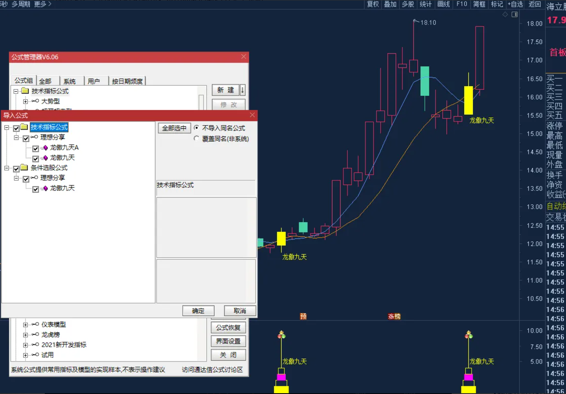This screenshot has width=566, height=394.
Task: Click the 简框 simple-frame toolbar icon
Action: 479,4
